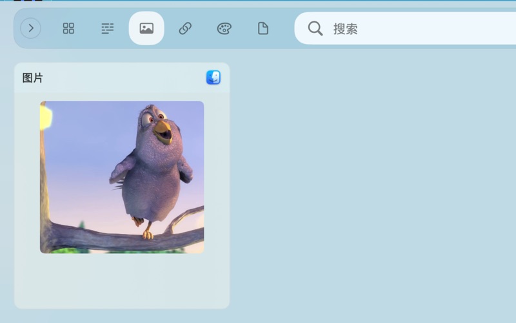Image resolution: width=516 pixels, height=323 pixels.
Task: Select the image filter tab
Action: click(x=146, y=28)
